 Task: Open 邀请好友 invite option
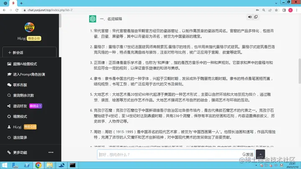20,106
